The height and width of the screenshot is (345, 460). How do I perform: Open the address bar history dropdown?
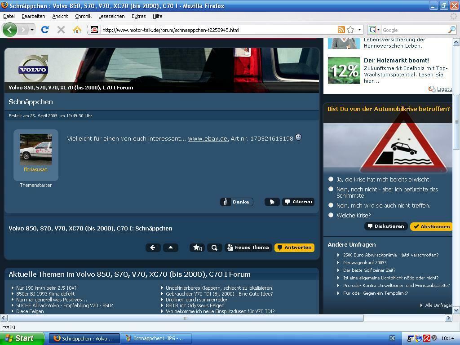pyautogui.click(x=359, y=30)
